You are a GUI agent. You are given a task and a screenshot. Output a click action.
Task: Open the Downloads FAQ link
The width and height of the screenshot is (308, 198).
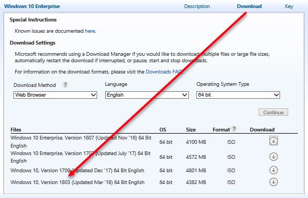[164, 72]
